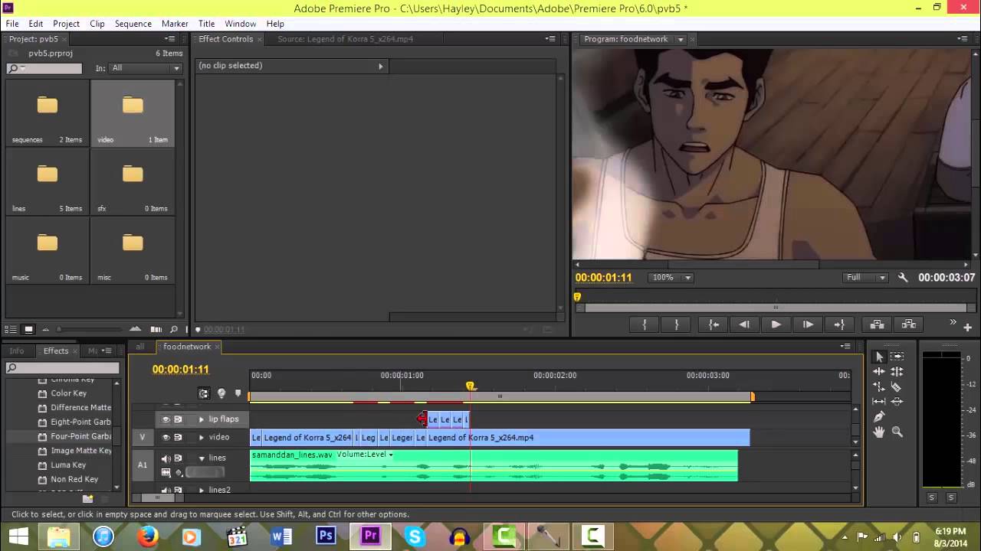This screenshot has height=551, width=981.
Task: Activate the Rate Stretch tool
Action: click(x=879, y=386)
